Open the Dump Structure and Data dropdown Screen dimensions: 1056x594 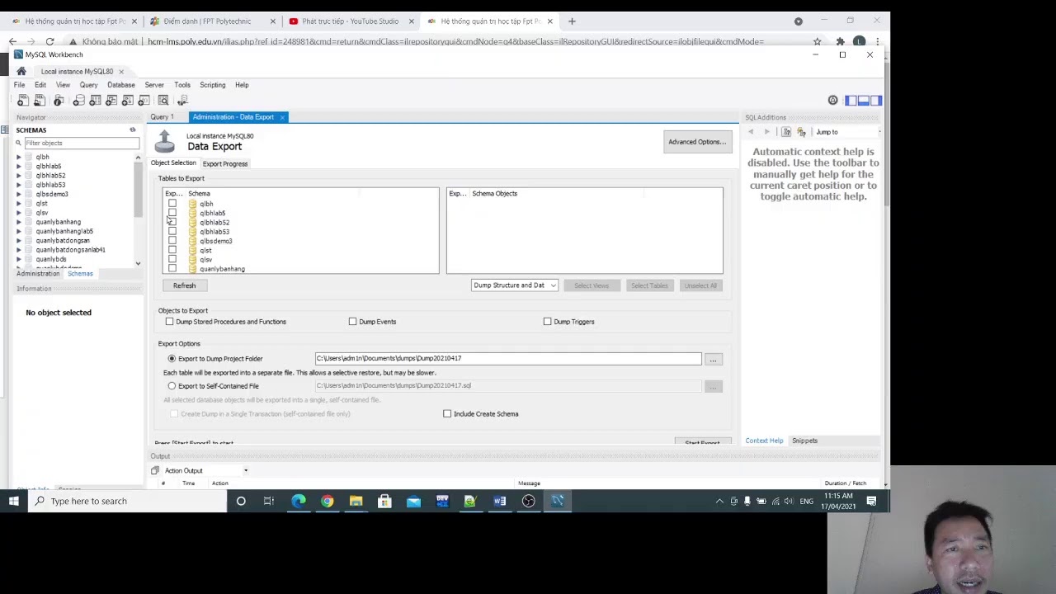515,285
